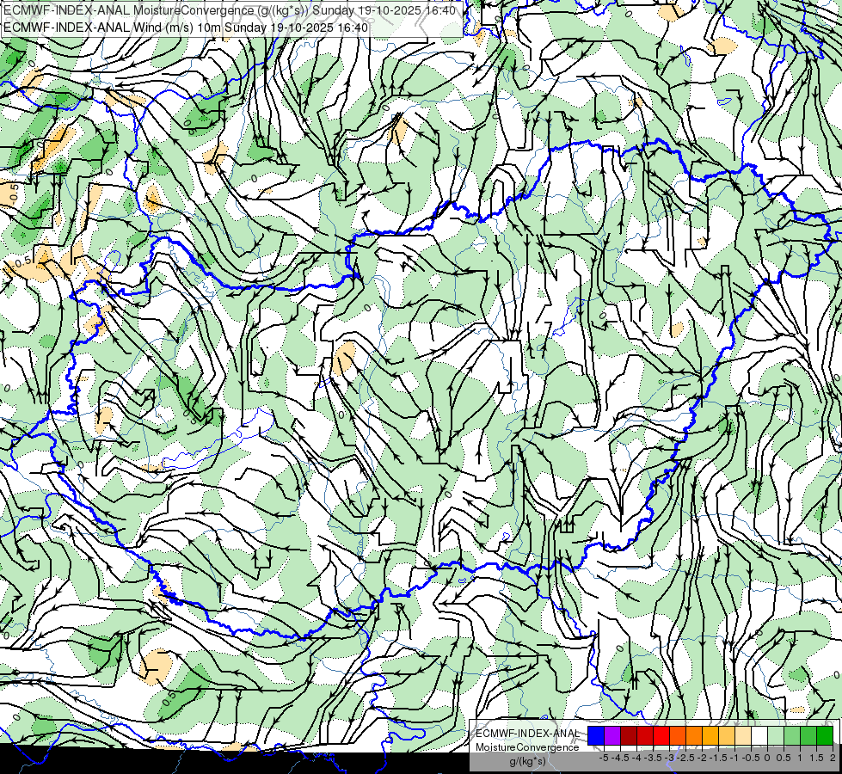Click the legend label MoistureConvergence
The width and height of the screenshot is (842, 774).
point(527,747)
